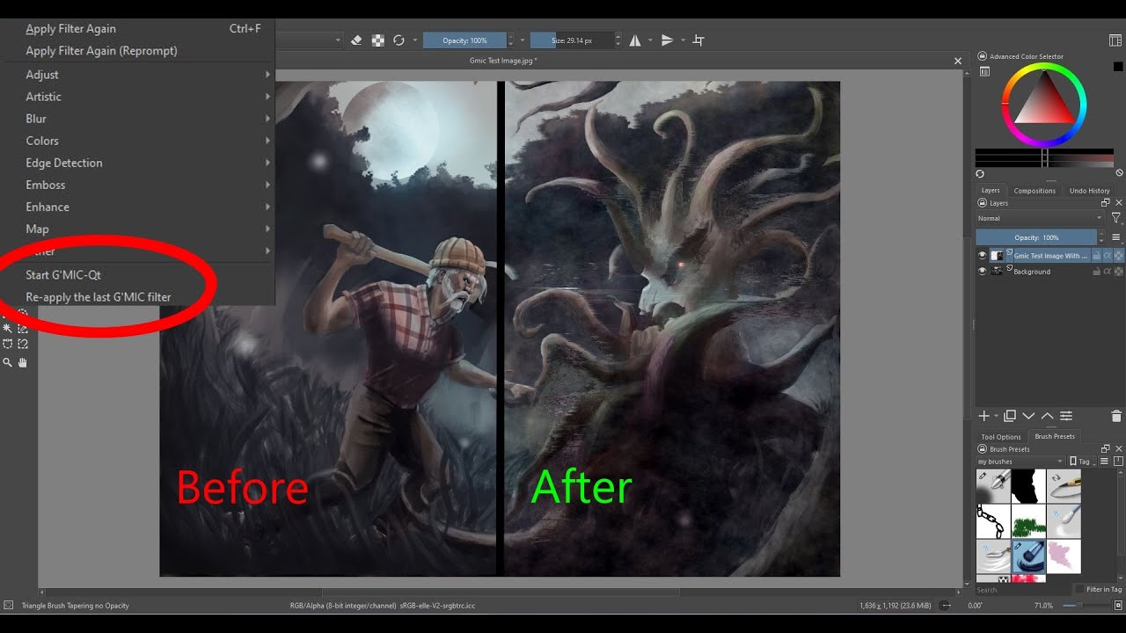
Task: Open brush presets view mode menu
Action: 1104,462
